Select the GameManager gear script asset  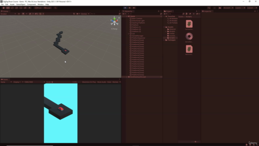(x=189, y=38)
